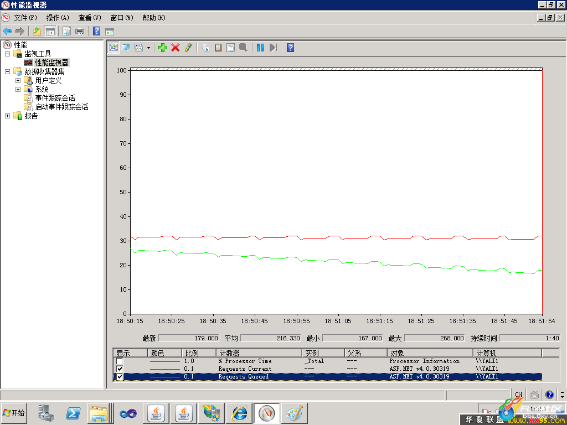Screen dimensions: 567x425
Task: Click the red color line of Requests Current
Action: click(164, 369)
